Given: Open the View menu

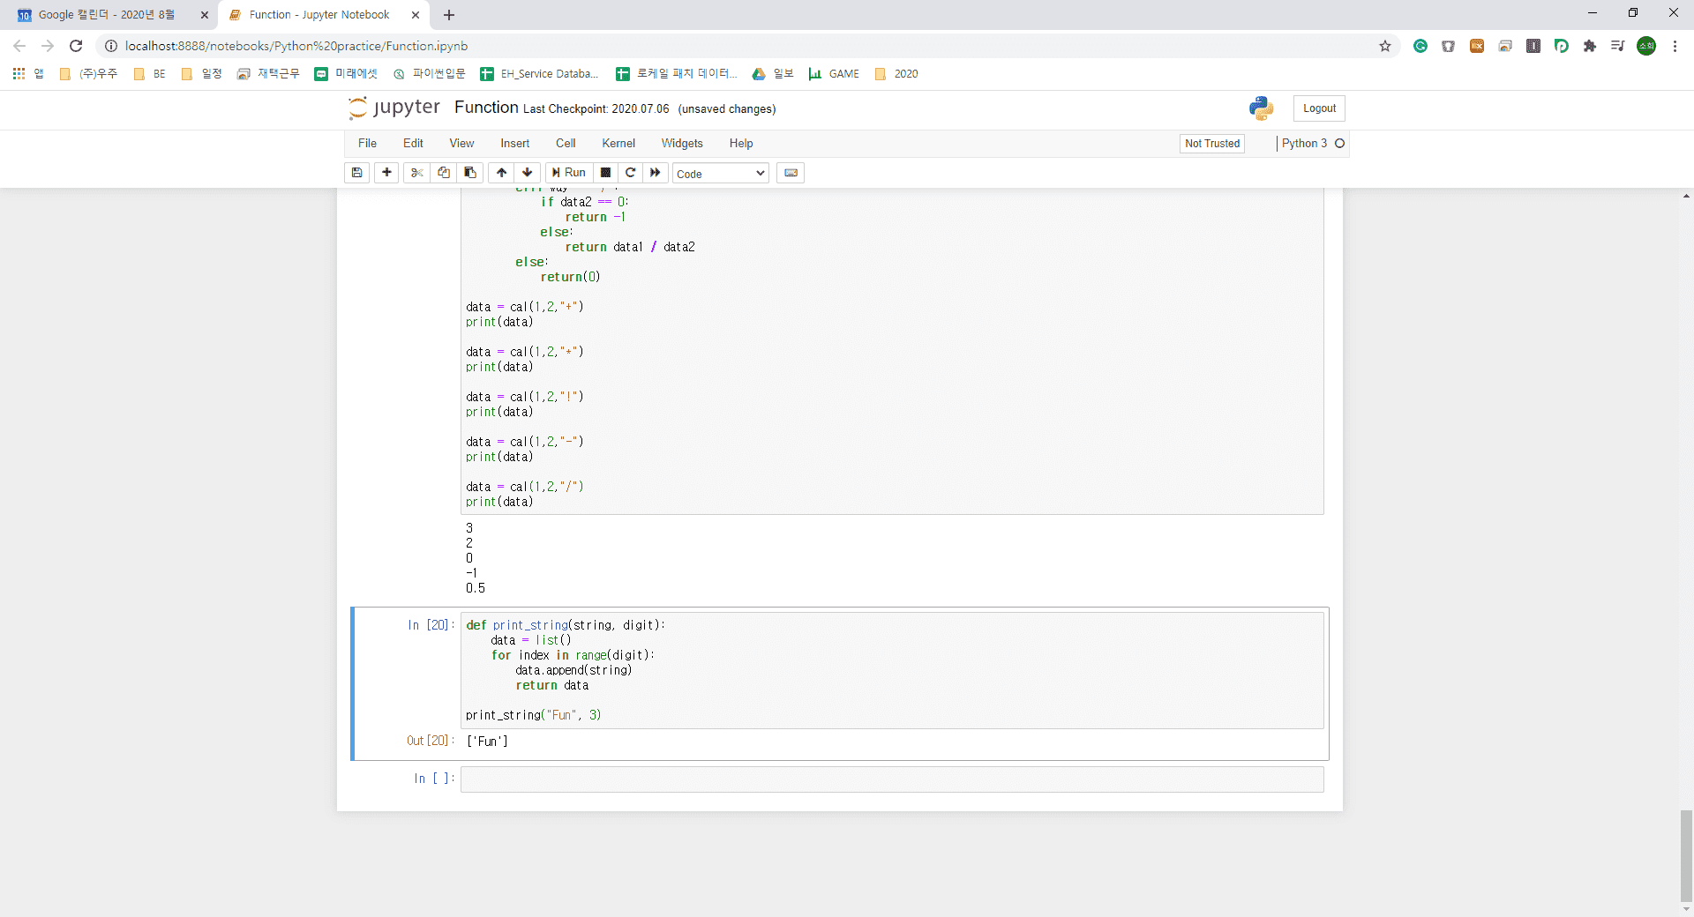Looking at the screenshot, I should [x=461, y=144].
